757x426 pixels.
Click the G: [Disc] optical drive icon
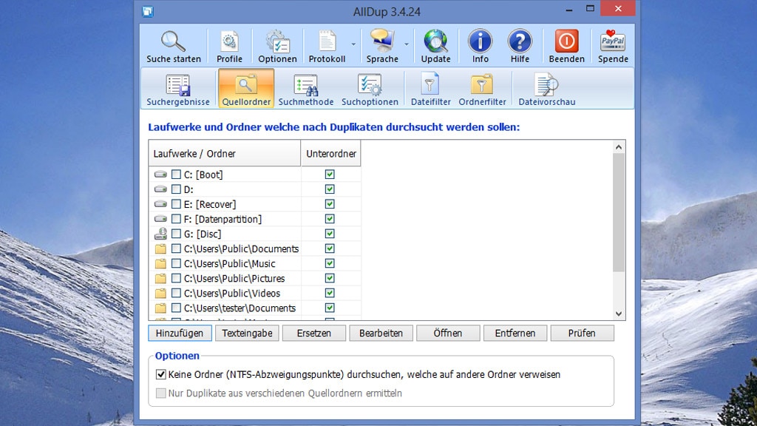(160, 234)
